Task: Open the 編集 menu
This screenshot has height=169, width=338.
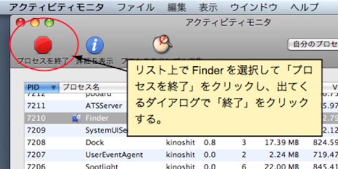Action: (177, 8)
